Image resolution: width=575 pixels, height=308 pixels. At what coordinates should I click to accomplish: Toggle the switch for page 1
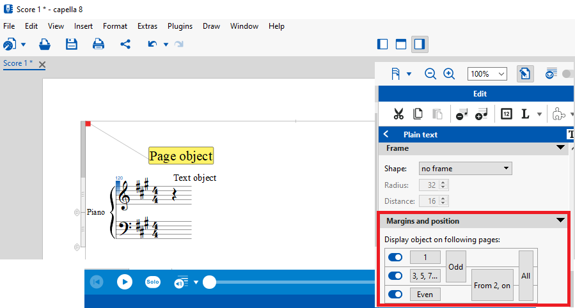click(x=395, y=258)
